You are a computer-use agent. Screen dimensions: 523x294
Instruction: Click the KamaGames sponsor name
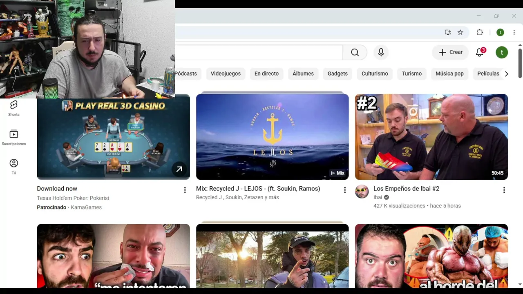(86, 207)
